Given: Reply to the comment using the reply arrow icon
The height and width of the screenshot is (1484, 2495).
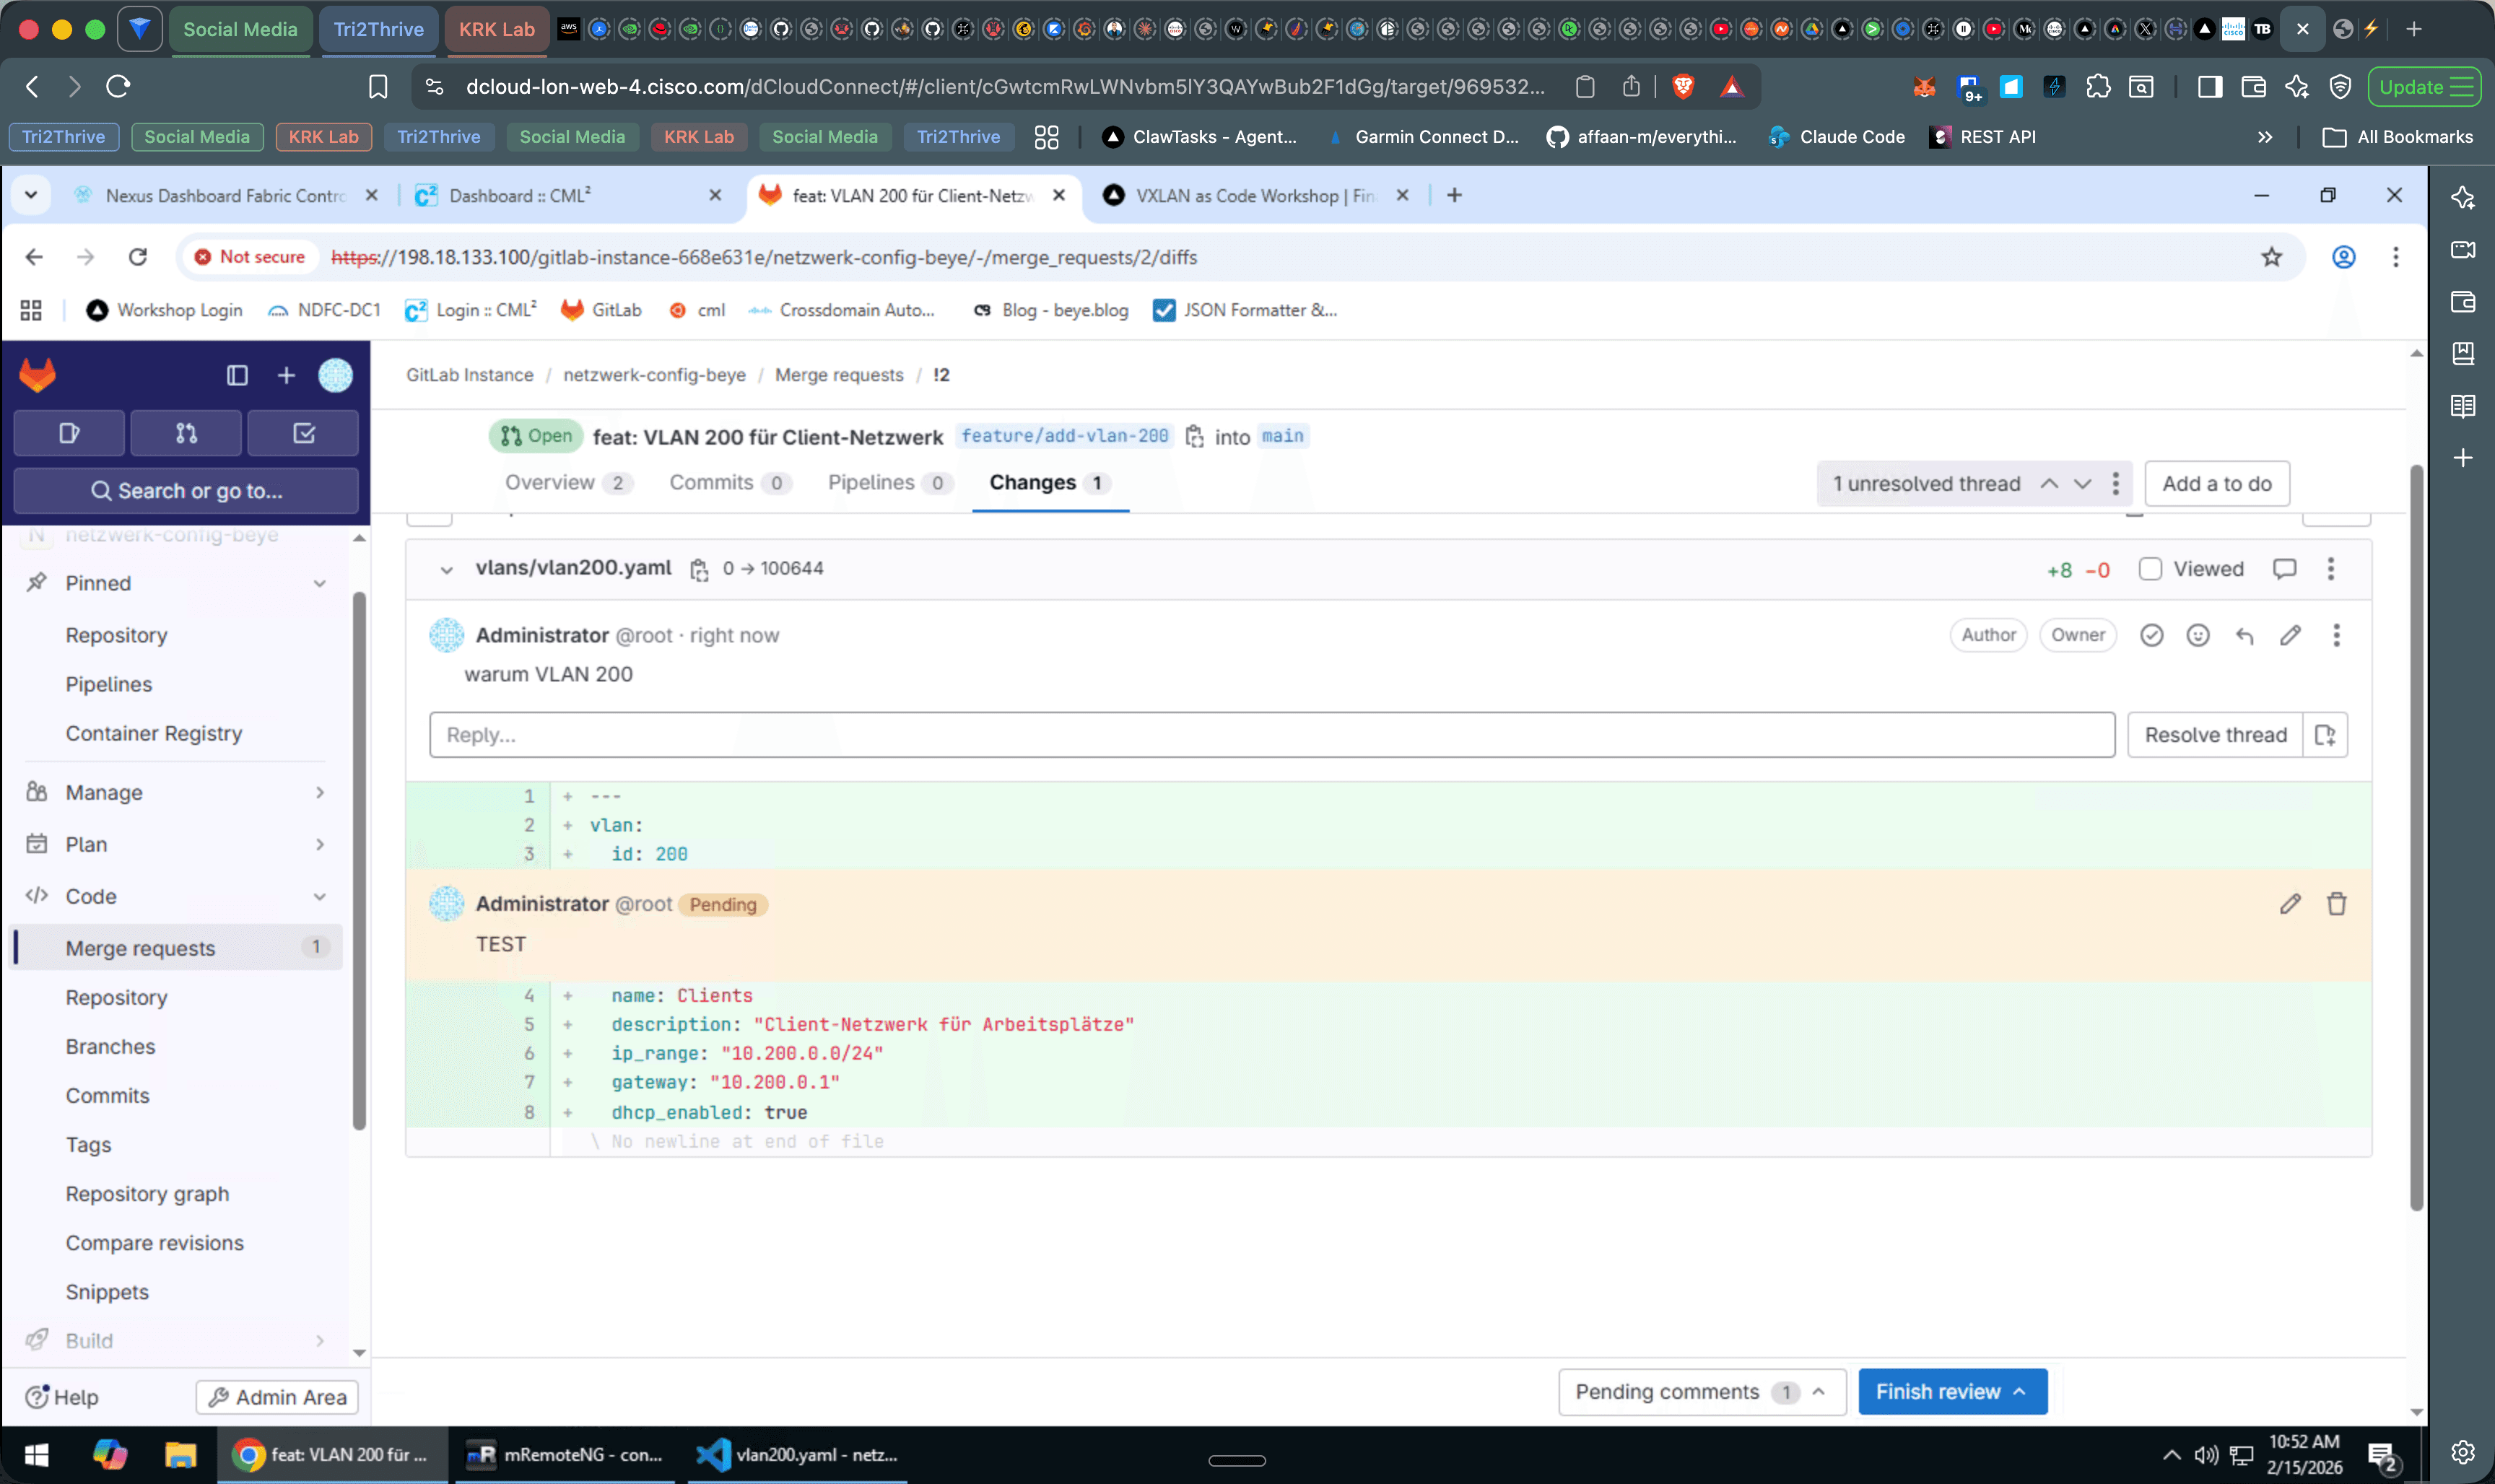Looking at the screenshot, I should click(2244, 635).
